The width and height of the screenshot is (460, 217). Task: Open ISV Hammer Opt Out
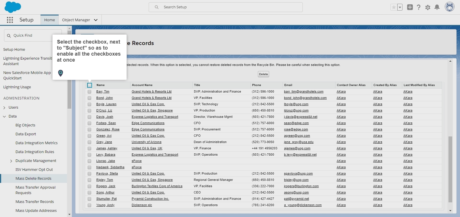tap(34, 169)
